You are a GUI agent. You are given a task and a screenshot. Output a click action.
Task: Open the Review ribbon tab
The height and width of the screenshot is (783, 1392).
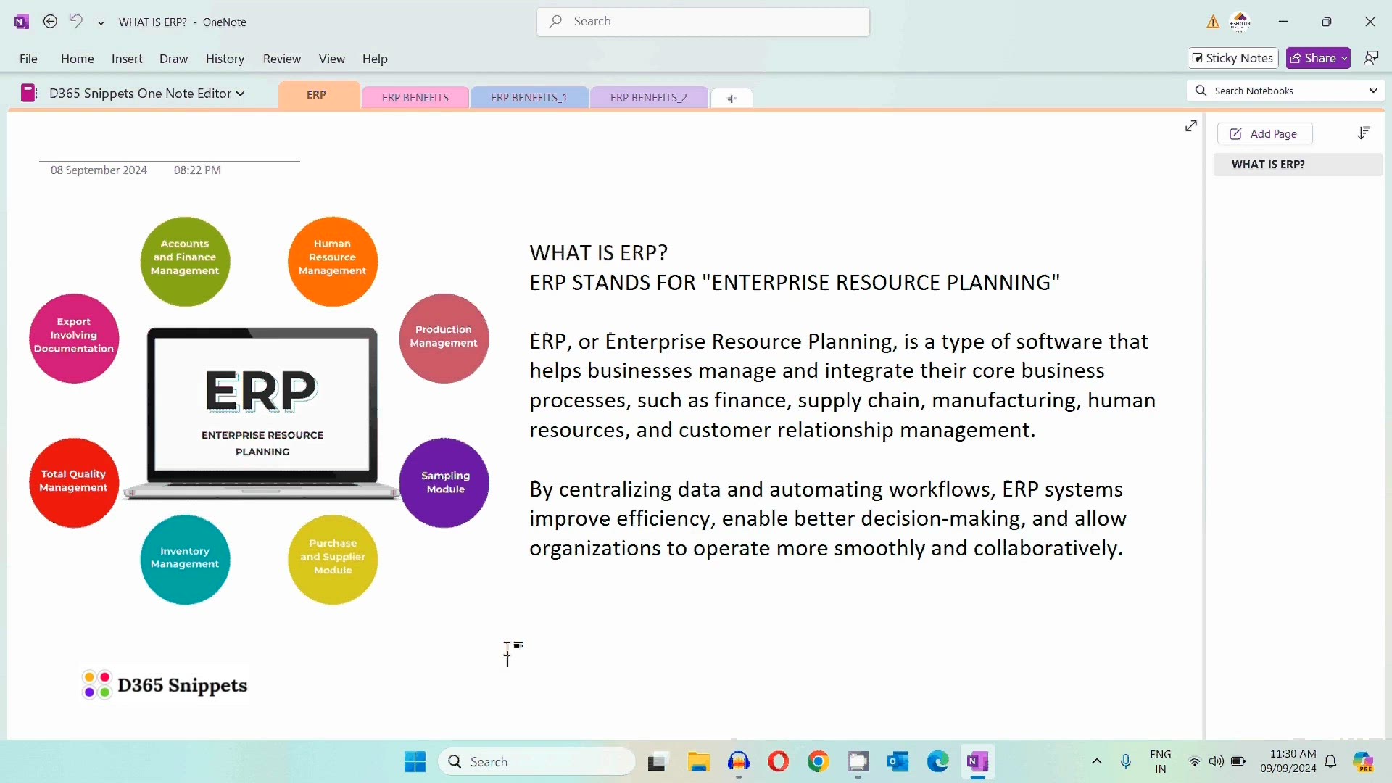point(282,59)
